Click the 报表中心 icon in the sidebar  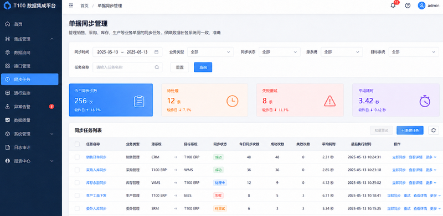point(8,161)
